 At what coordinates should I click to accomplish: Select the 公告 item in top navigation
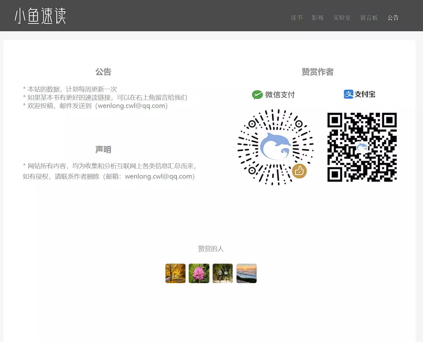393,18
